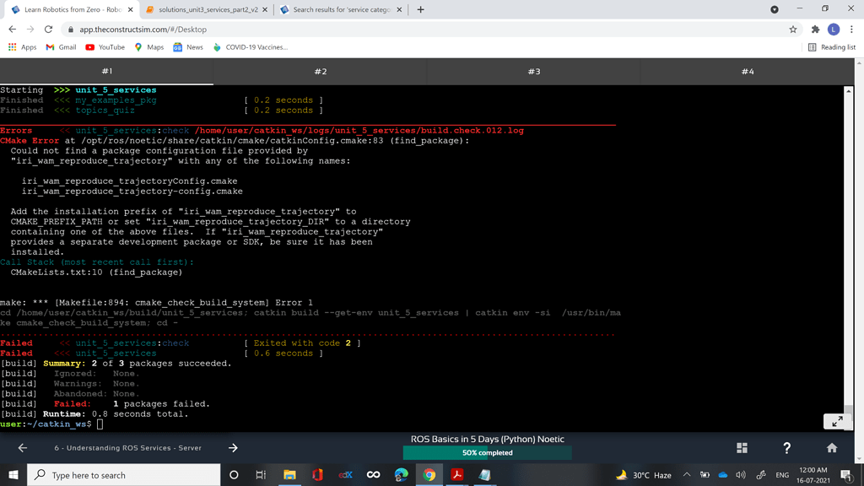The image size is (864, 486).
Task: Bookmark this page with the star icon
Action: click(794, 28)
